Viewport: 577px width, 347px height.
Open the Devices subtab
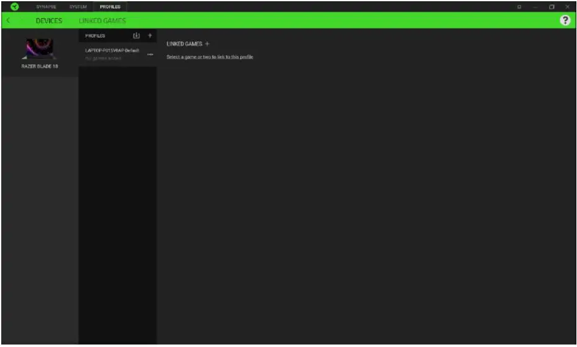[49, 20]
